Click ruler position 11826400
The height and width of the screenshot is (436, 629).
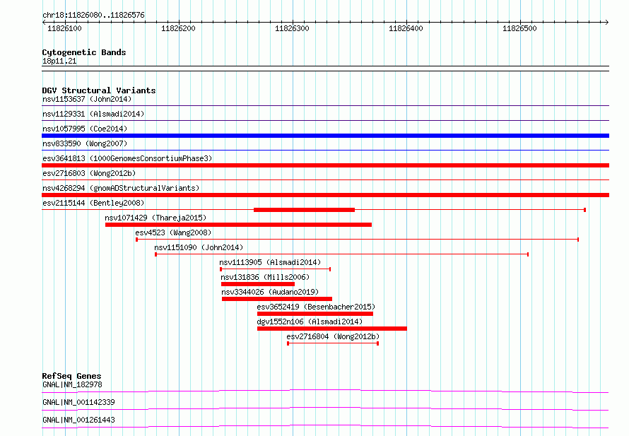coord(406,28)
